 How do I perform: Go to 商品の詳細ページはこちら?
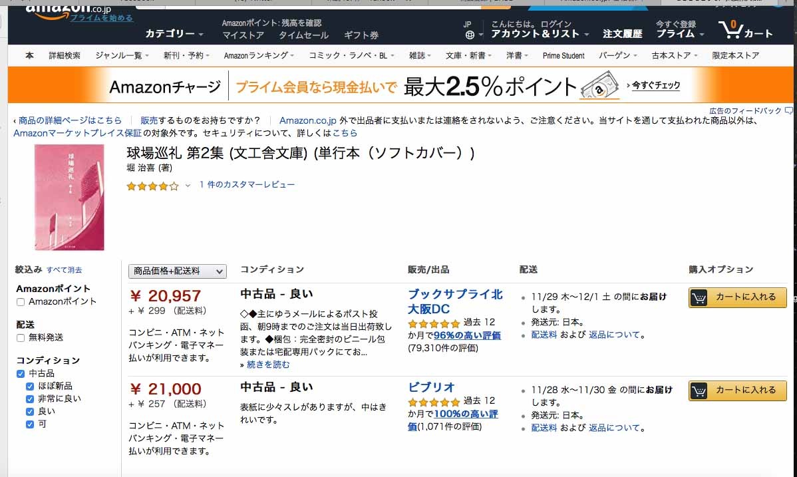click(x=70, y=120)
